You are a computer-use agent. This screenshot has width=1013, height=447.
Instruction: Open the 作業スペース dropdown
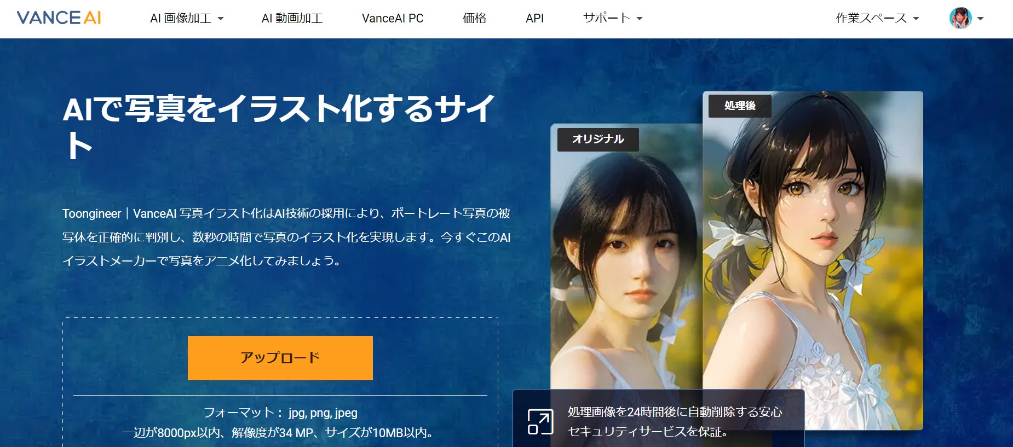877,18
